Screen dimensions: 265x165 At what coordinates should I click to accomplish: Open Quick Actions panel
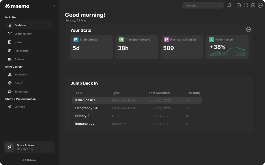[x=29, y=147]
